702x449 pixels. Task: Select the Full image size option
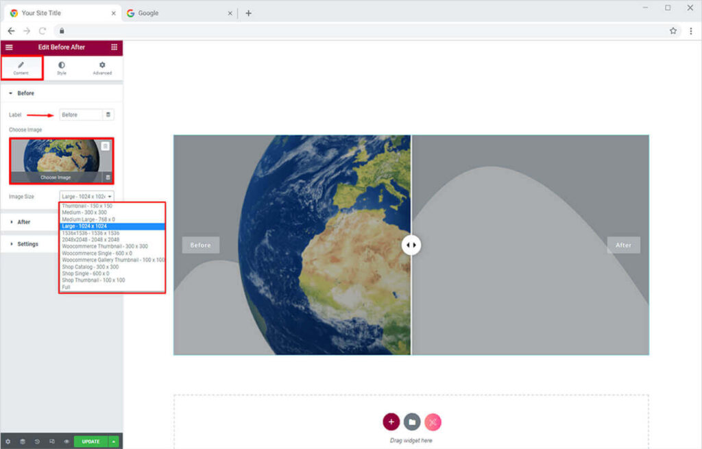pos(66,287)
